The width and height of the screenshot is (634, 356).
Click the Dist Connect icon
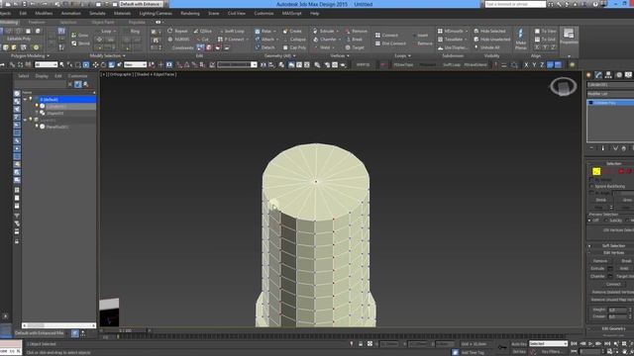pos(377,44)
